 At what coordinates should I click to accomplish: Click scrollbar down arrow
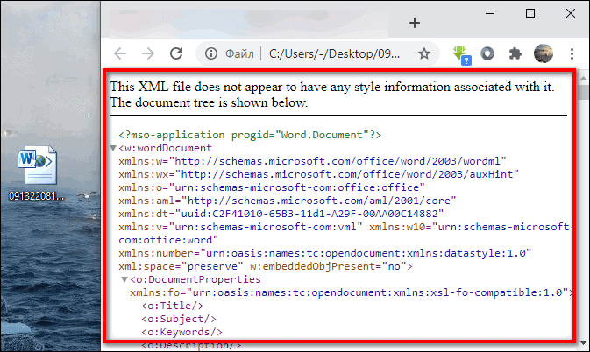[x=583, y=343]
